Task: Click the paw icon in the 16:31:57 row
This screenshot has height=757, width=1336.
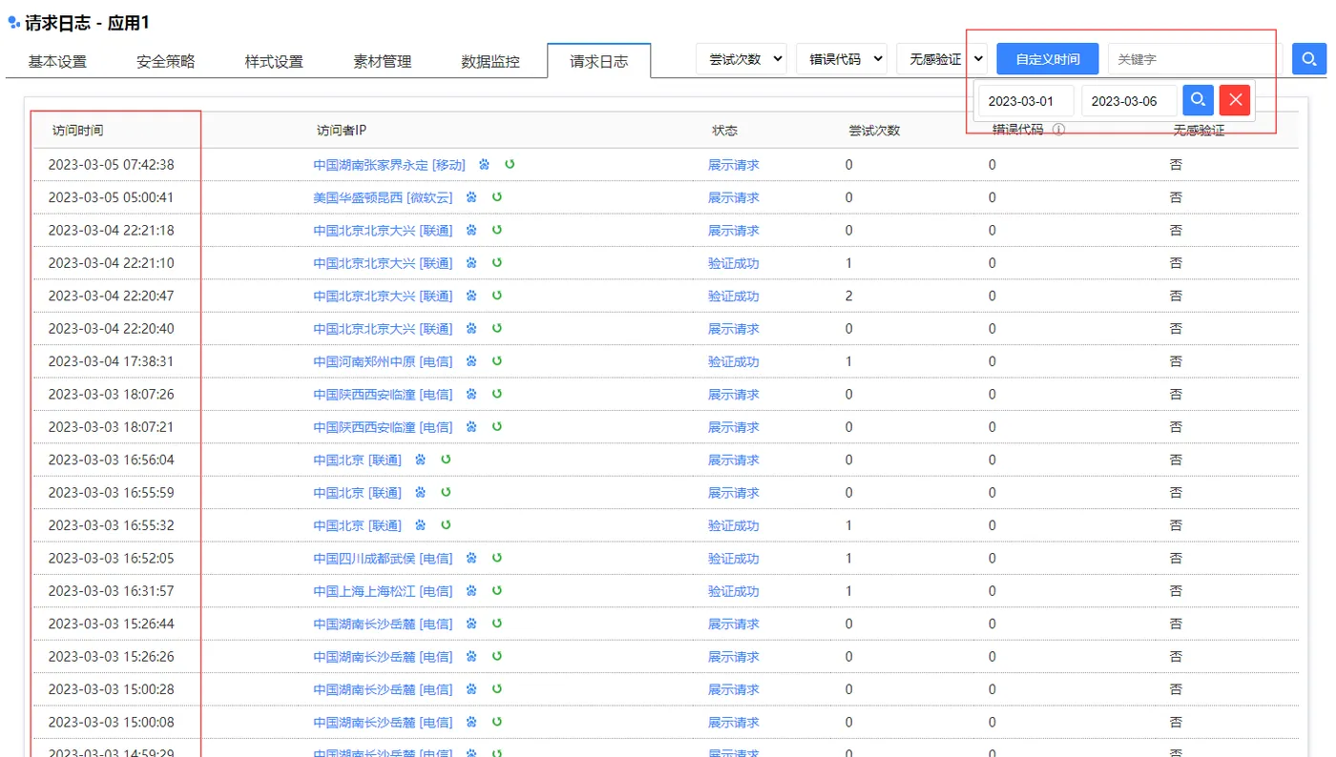Action: (x=471, y=590)
